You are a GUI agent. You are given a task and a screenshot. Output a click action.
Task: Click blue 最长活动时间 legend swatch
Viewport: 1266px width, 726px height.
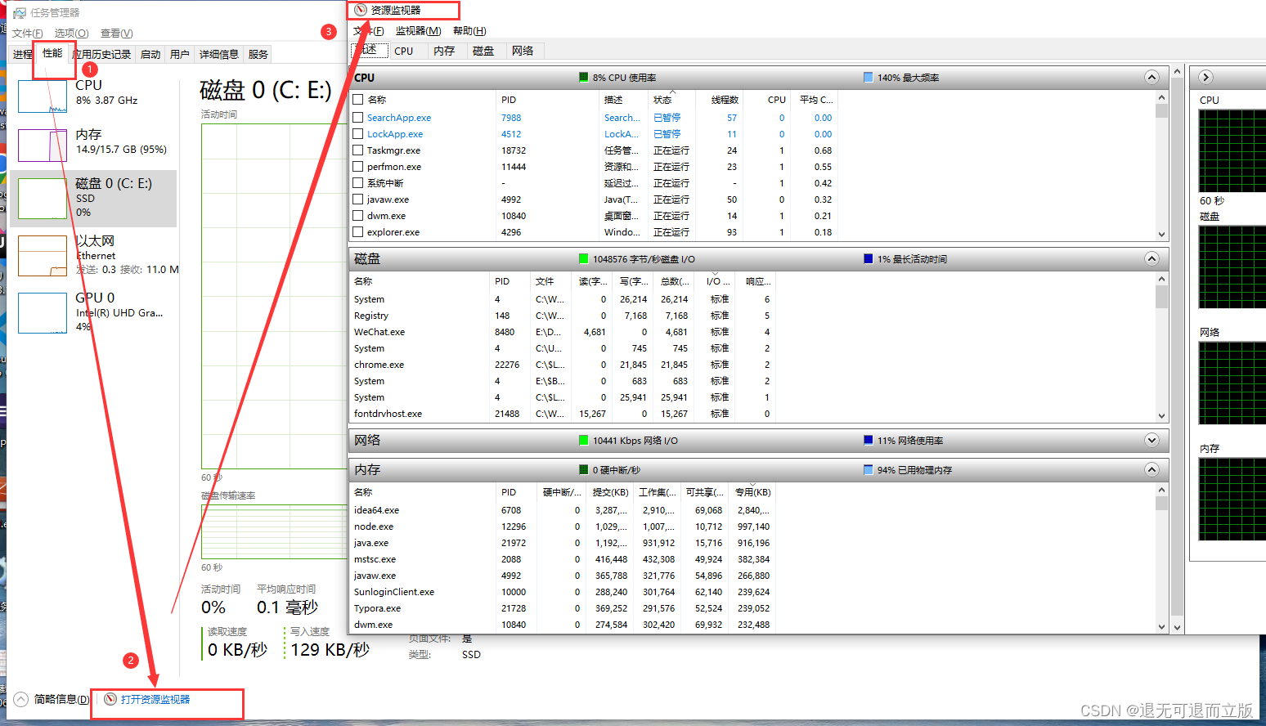(868, 259)
